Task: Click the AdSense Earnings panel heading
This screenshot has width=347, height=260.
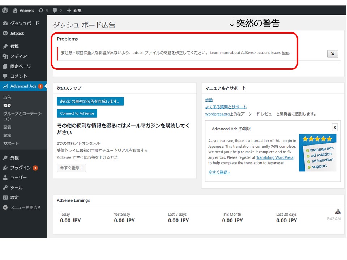Action: pyautogui.click(x=73, y=200)
